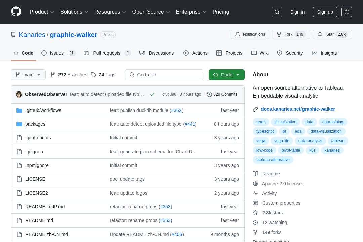Open the README.zh-CN.md file
The height and width of the screenshot is (242, 363).
click(x=46, y=234)
